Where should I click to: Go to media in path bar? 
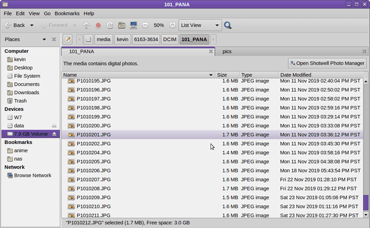pyautogui.click(x=103, y=39)
